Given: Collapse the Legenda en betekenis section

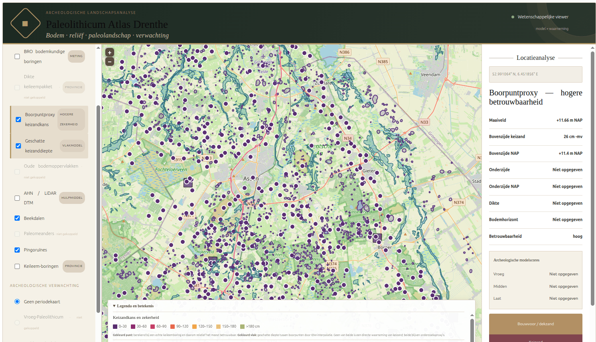Looking at the screenshot, I should pyautogui.click(x=133, y=306).
